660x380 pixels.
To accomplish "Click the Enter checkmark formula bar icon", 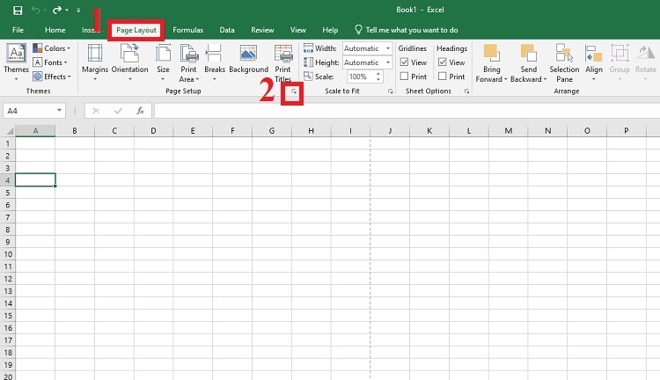I will [x=118, y=111].
